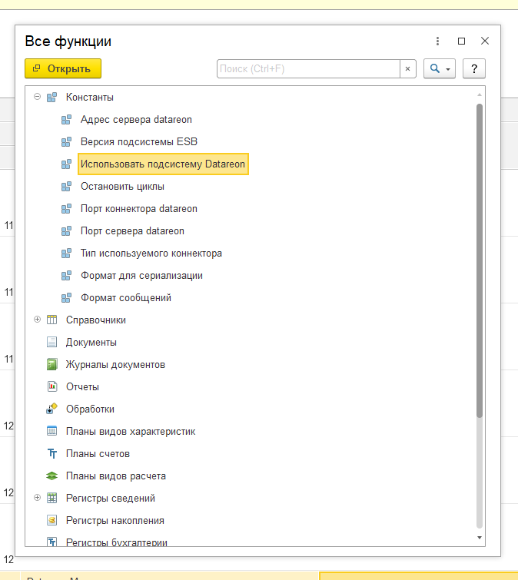Click into the Поиск search field
This screenshot has height=580, width=518.
307,68
